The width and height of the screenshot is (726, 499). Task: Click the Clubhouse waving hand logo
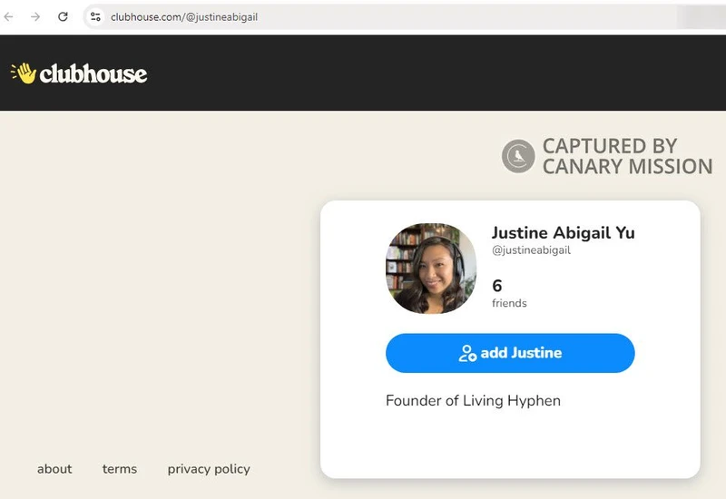tap(24, 73)
